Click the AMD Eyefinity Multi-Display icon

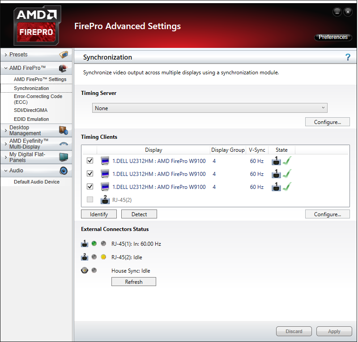tap(64, 144)
